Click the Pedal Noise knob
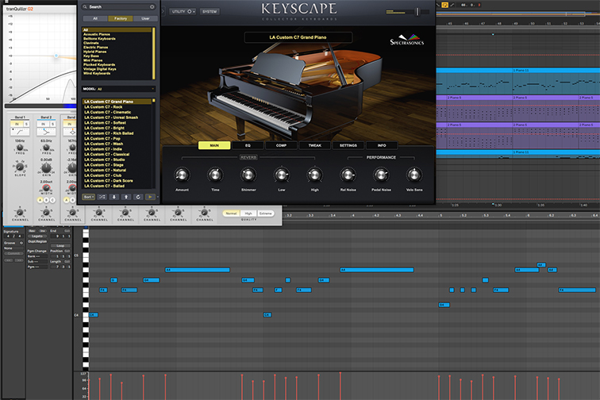 (x=381, y=175)
